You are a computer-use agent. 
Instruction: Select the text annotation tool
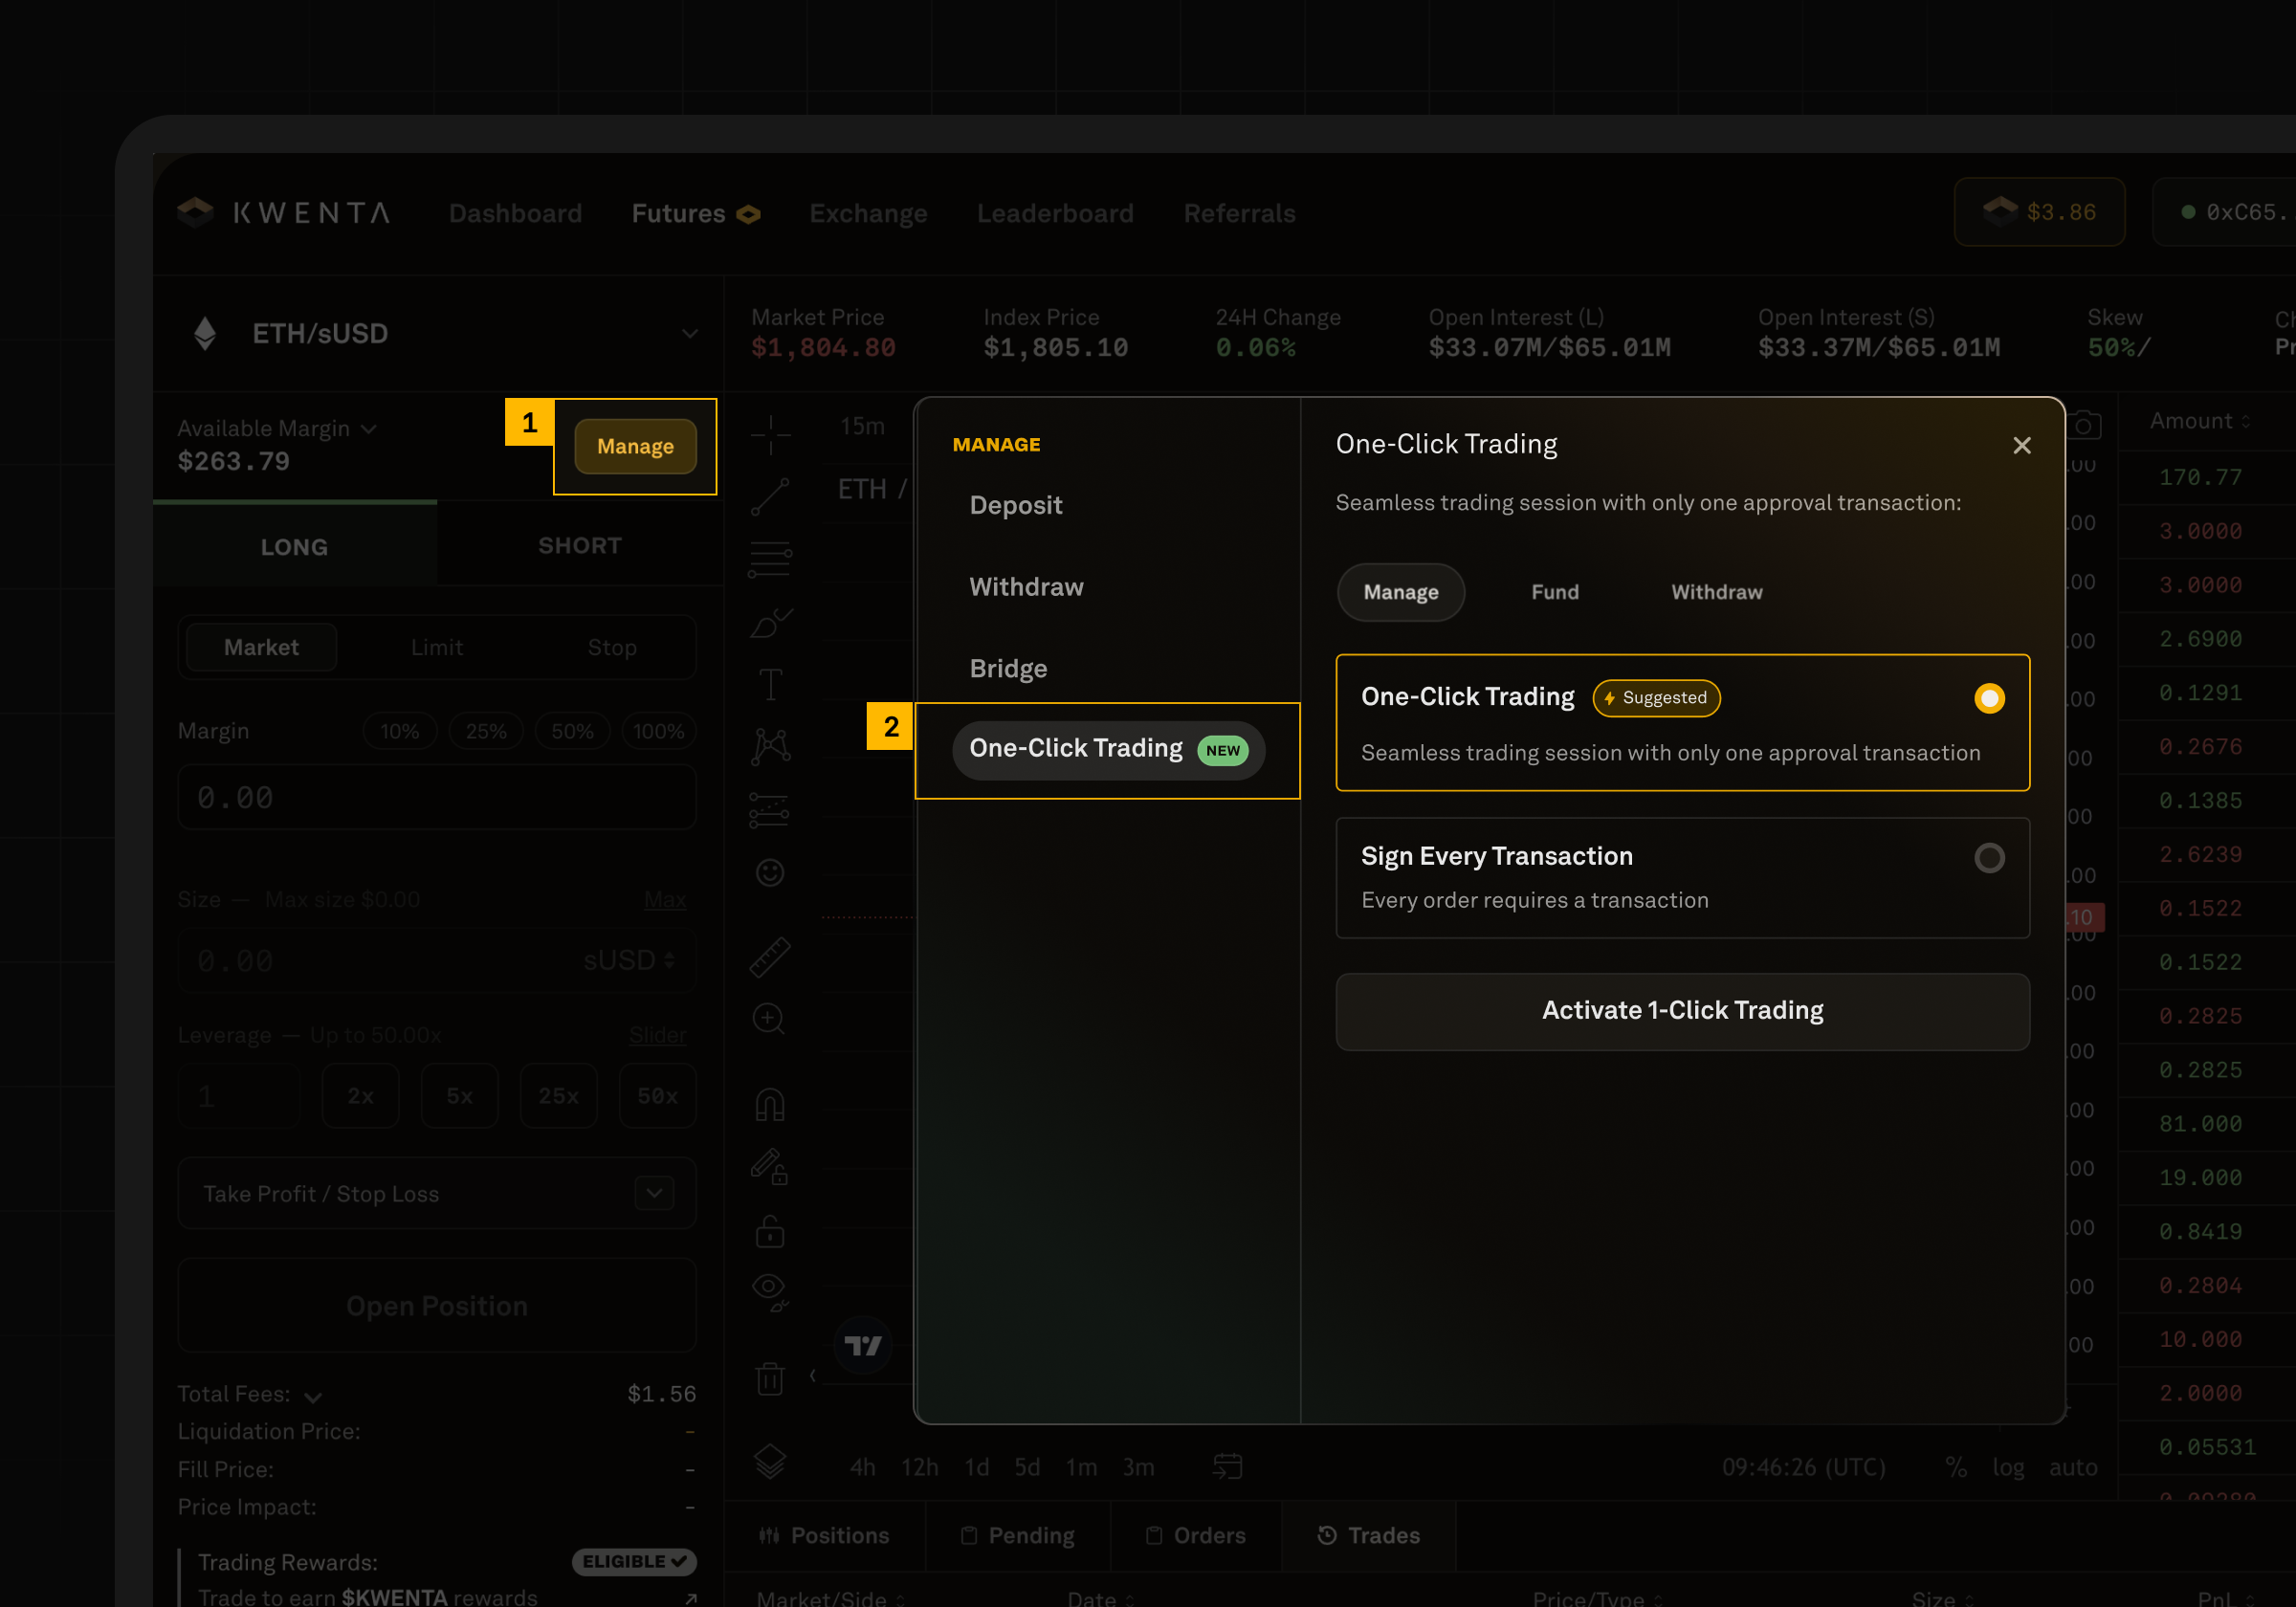[770, 685]
